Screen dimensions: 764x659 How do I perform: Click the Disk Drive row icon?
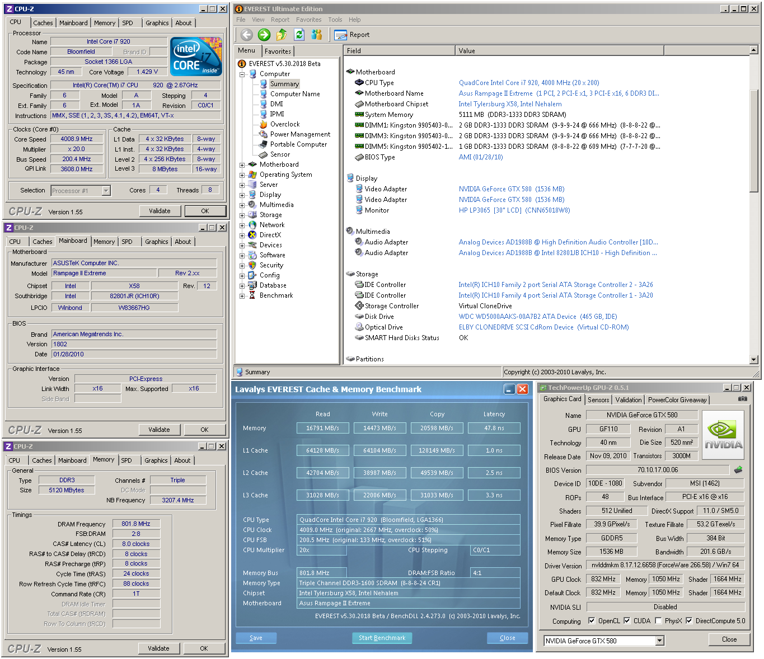tap(359, 316)
